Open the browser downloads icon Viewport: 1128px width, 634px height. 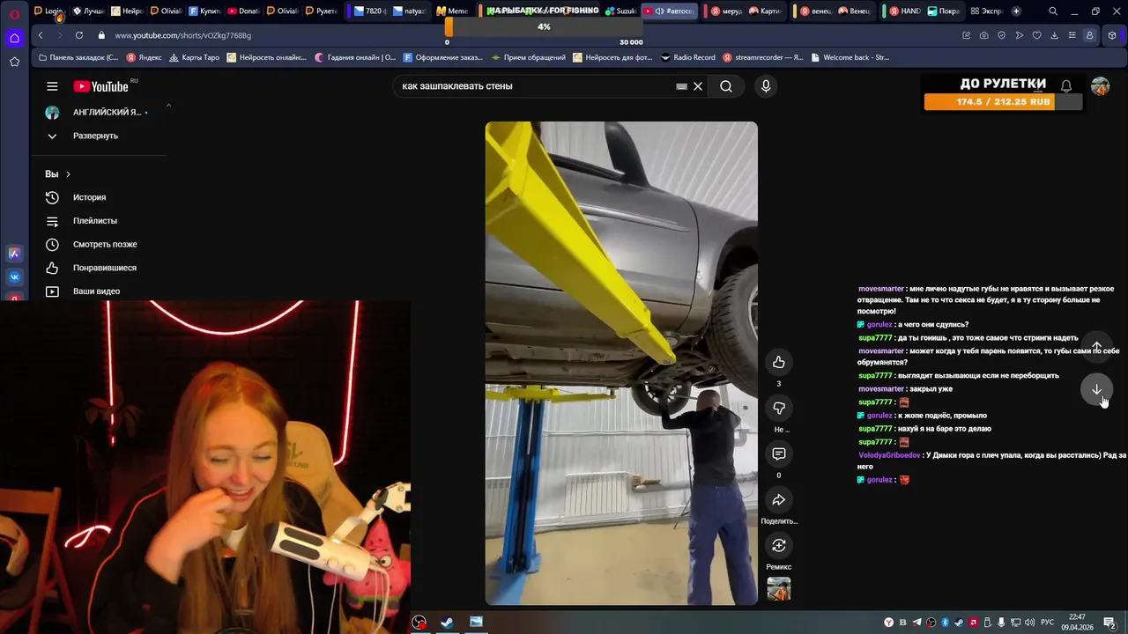(x=1054, y=35)
